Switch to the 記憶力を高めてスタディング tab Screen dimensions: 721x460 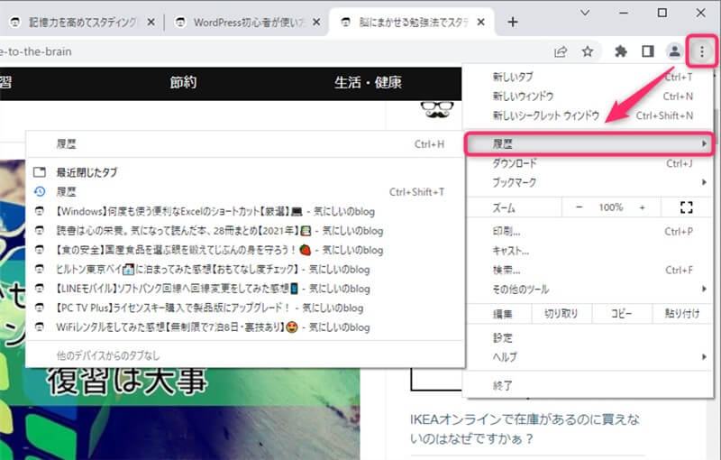[81, 22]
